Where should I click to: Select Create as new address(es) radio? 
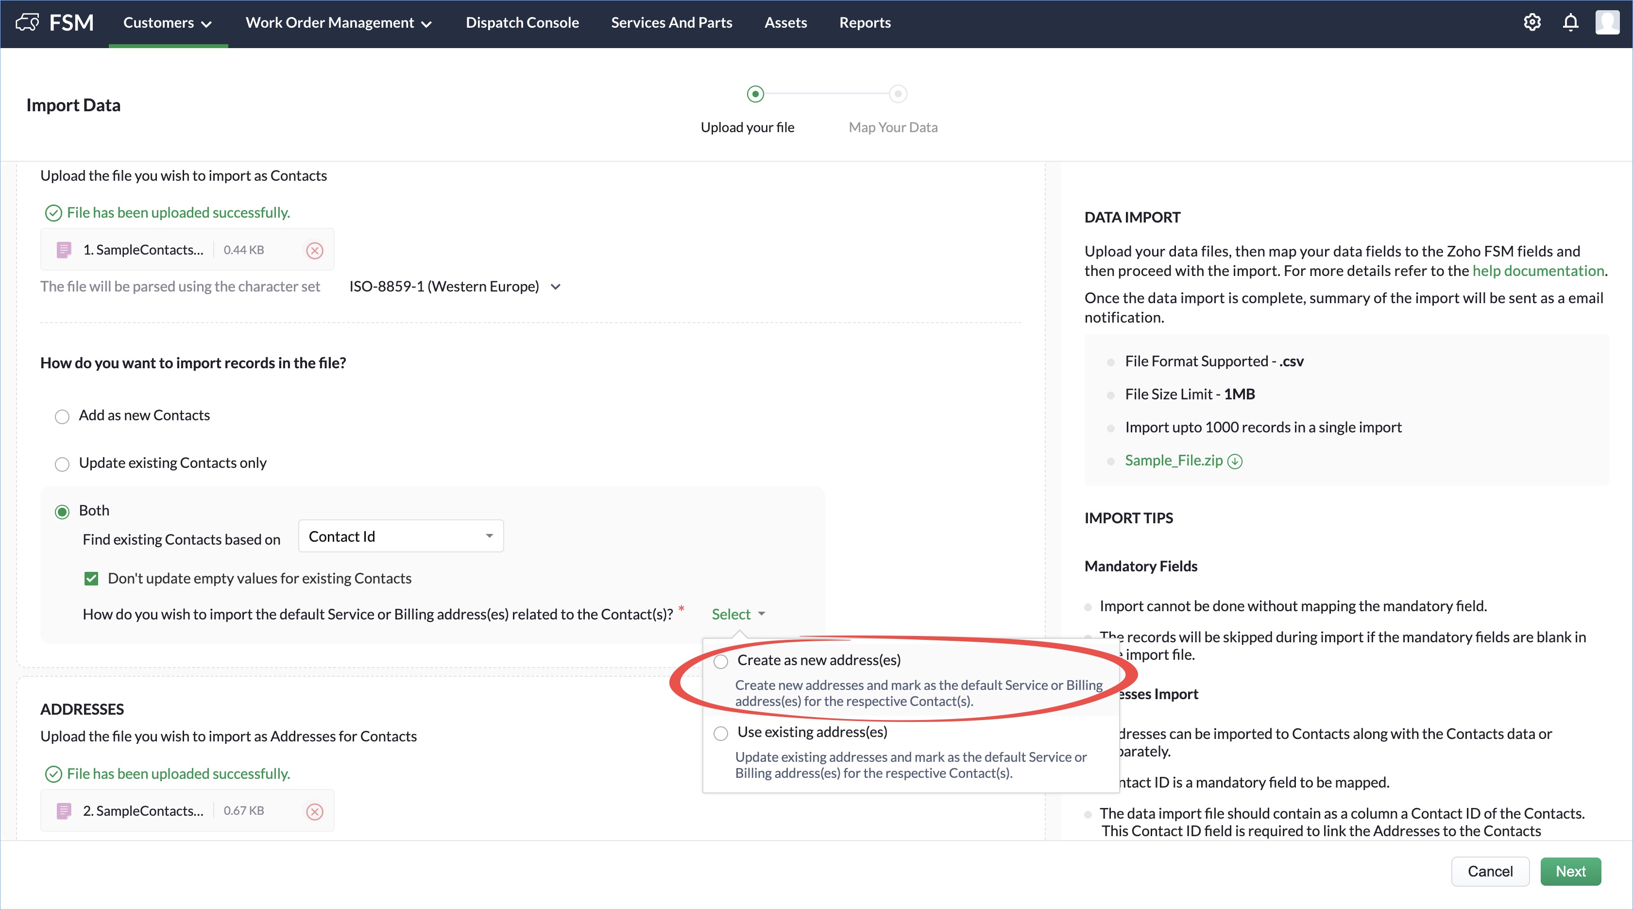coord(721,661)
